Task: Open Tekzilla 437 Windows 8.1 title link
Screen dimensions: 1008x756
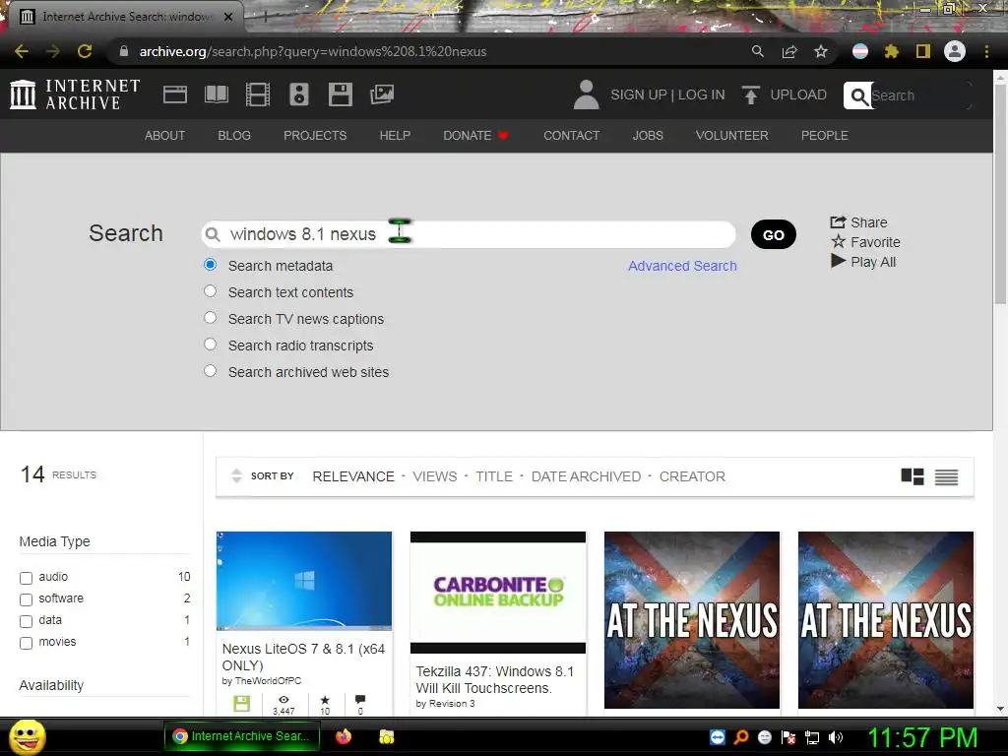Action: coord(494,679)
